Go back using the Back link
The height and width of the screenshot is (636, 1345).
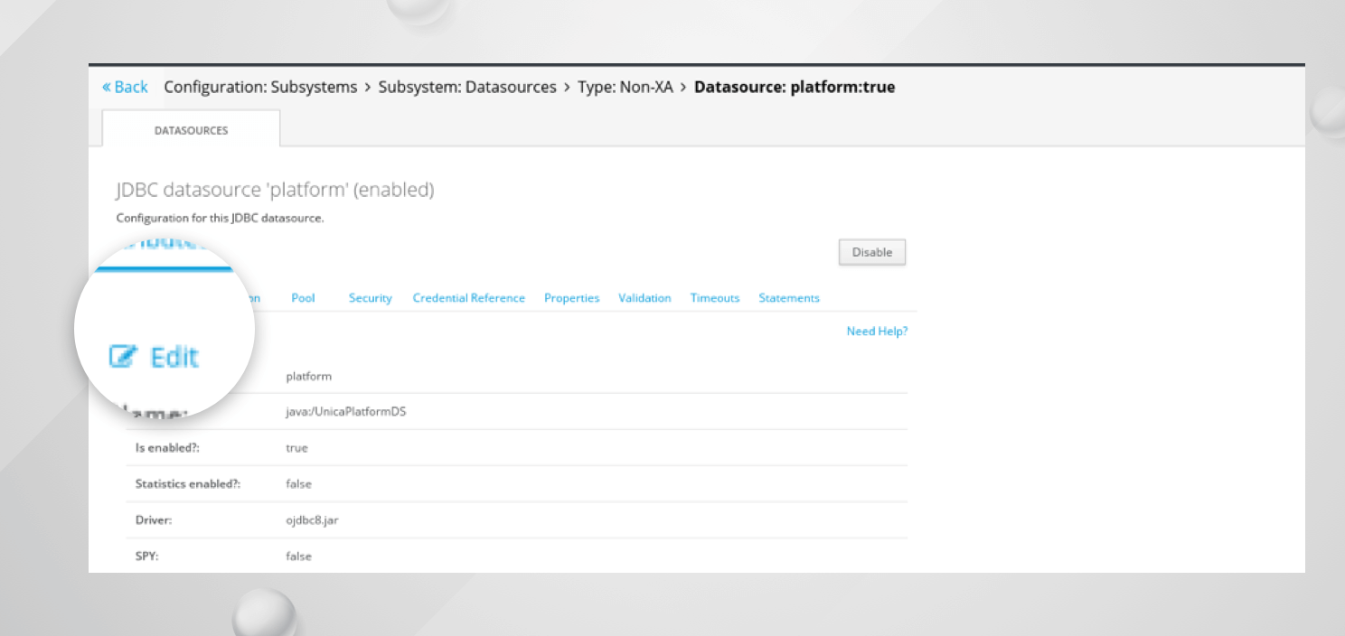[x=125, y=87]
